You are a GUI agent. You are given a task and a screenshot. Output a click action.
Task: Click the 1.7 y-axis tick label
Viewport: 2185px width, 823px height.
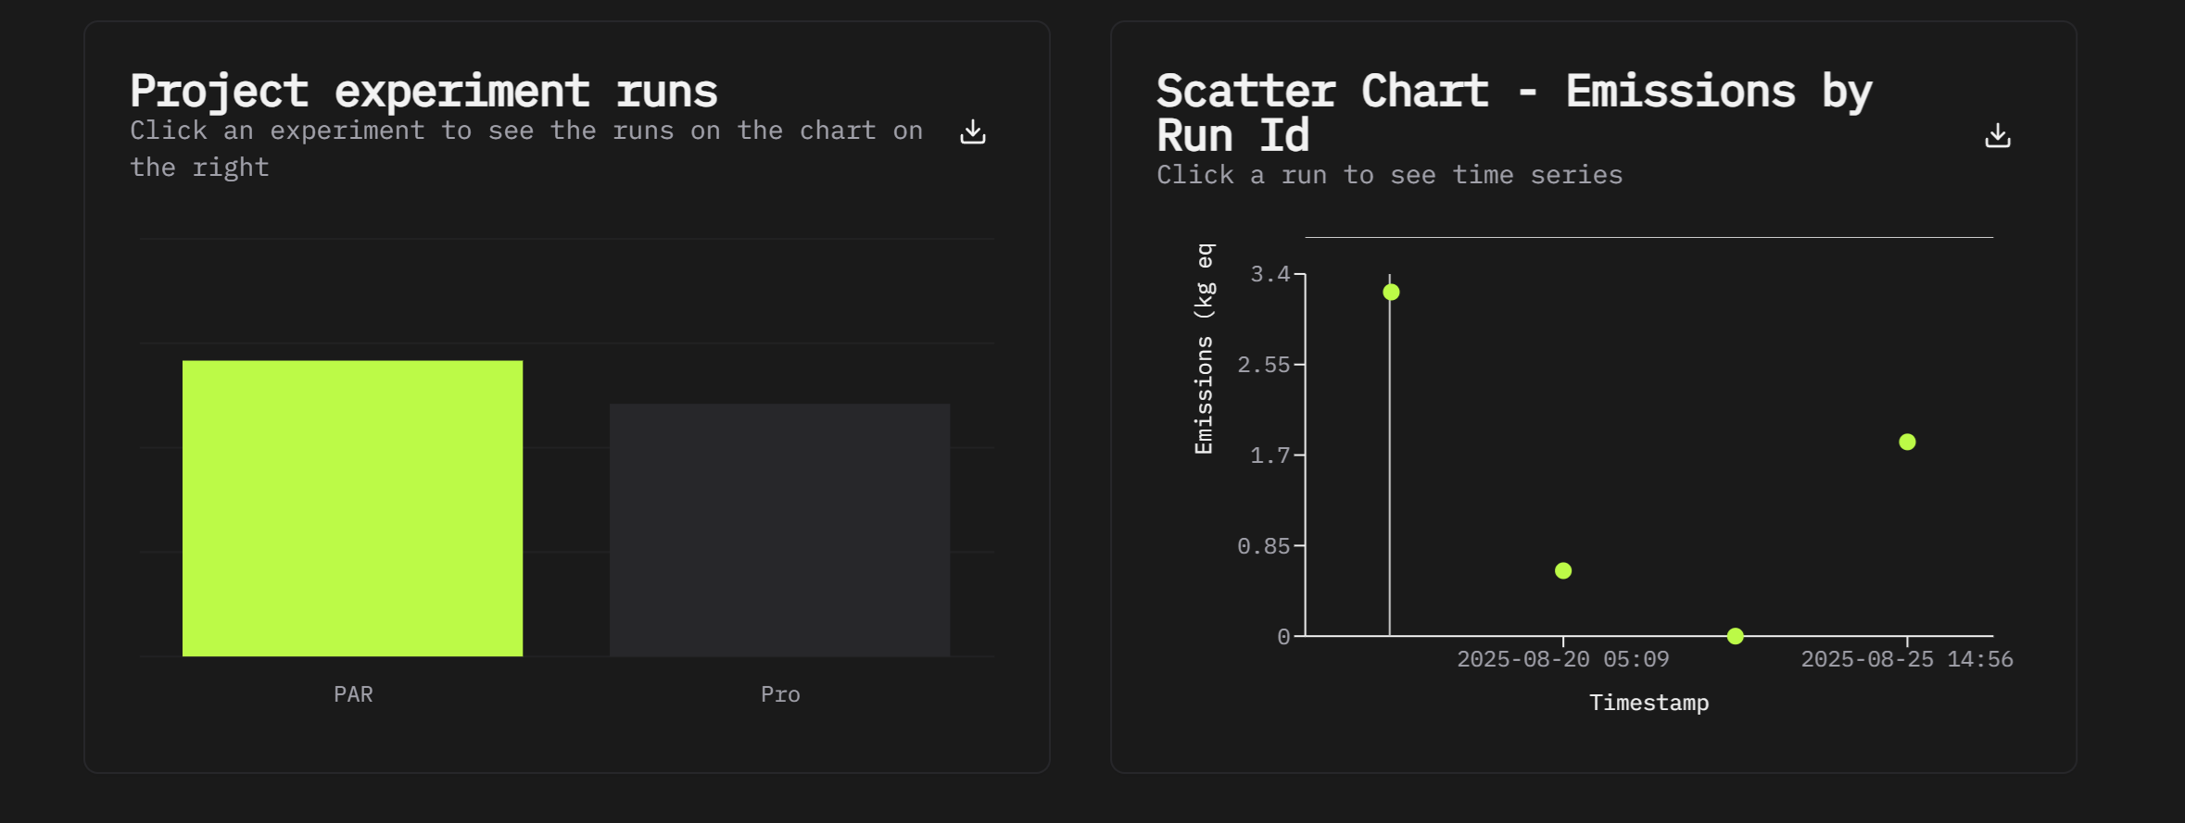pyautogui.click(x=1269, y=455)
